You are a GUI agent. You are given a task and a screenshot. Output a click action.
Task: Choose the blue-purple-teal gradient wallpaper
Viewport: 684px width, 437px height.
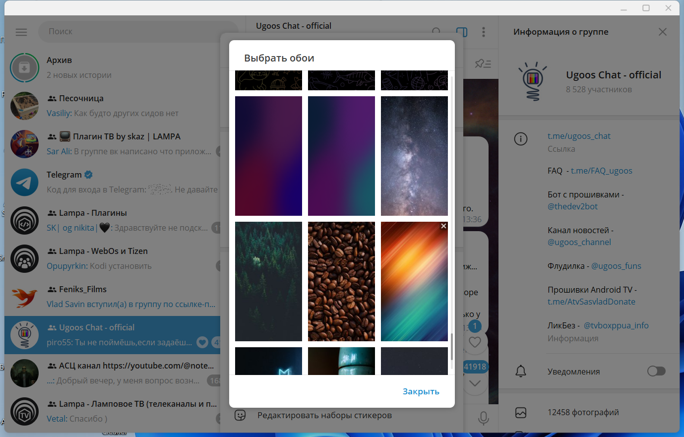pyautogui.click(x=341, y=156)
